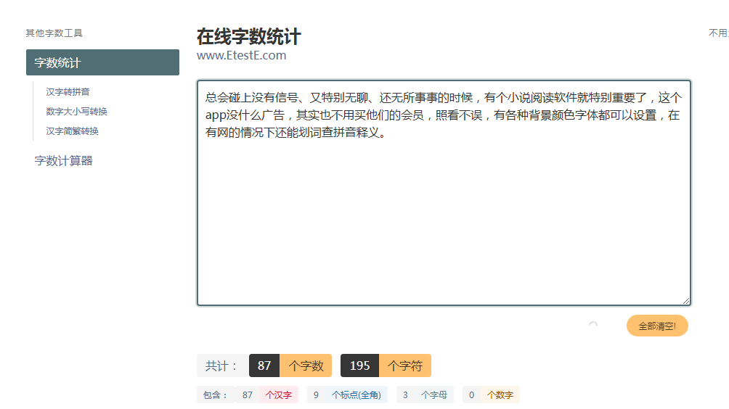Click the 0 个数字 count label
Screen dimensions: 729x409
click(491, 394)
